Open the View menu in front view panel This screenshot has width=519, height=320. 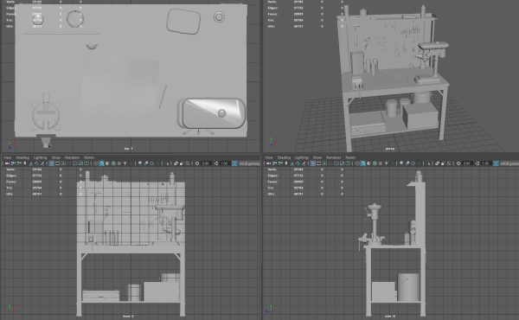coord(7,157)
